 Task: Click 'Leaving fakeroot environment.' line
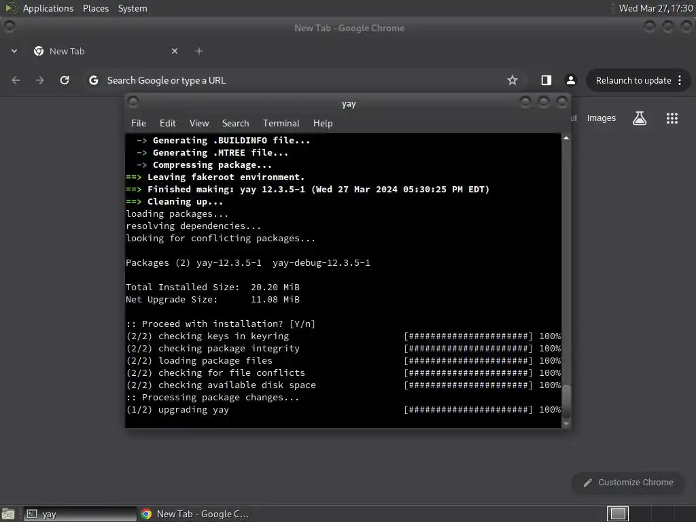[215, 177]
